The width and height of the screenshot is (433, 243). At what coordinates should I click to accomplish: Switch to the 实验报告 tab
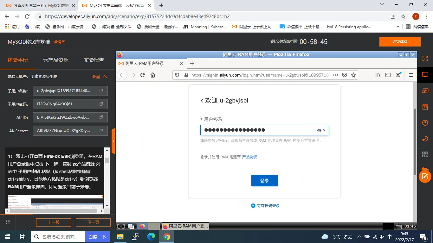coord(94,60)
